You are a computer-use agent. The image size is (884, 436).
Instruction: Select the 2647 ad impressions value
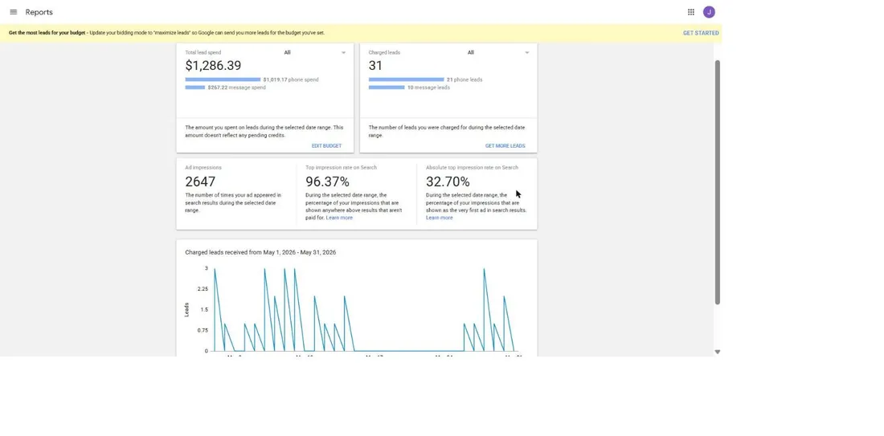[x=200, y=182]
